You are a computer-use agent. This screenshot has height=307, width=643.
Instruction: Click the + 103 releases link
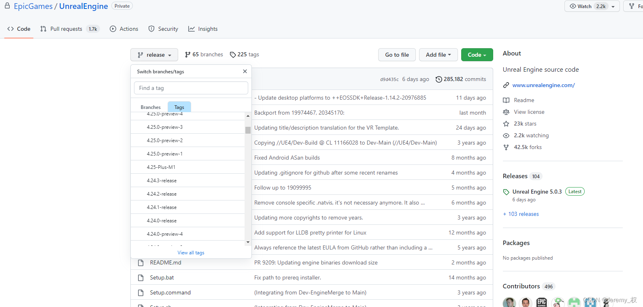click(x=521, y=214)
